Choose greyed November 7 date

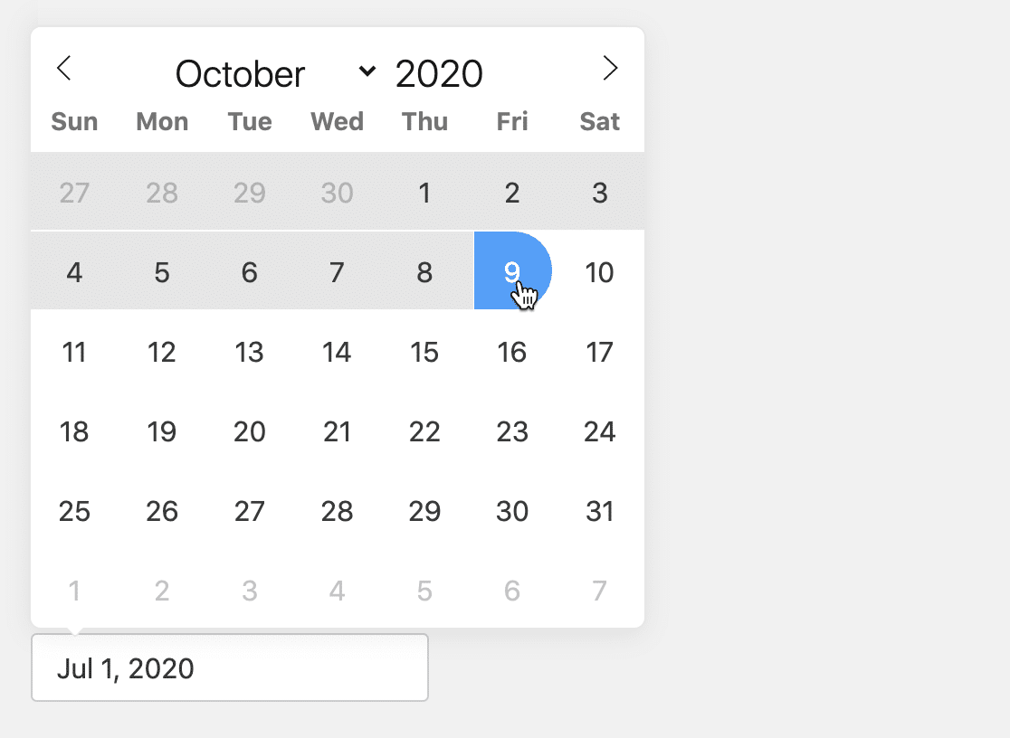click(x=600, y=591)
